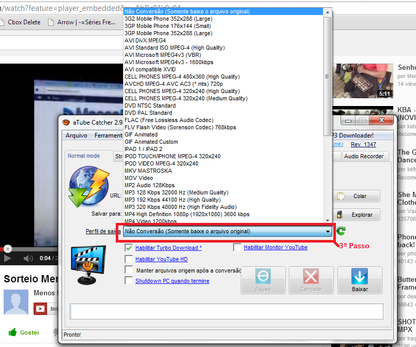Click the Shutdown PC quando termine link
This screenshot has width=416, height=347.
172,281
